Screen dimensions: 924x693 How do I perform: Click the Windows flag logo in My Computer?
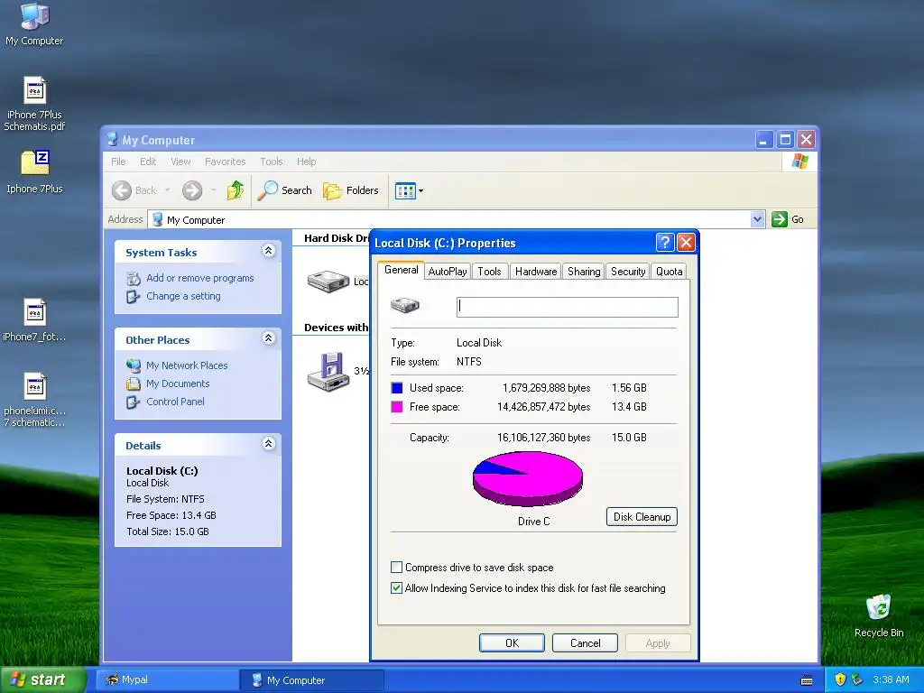click(799, 161)
